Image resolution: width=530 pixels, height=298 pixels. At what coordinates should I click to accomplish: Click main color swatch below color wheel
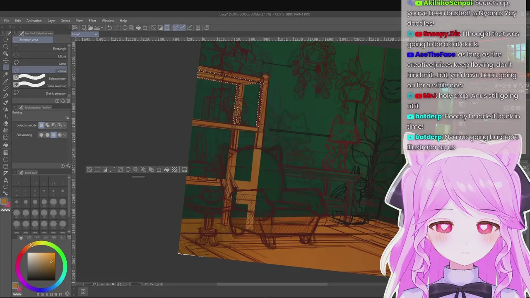point(15,286)
